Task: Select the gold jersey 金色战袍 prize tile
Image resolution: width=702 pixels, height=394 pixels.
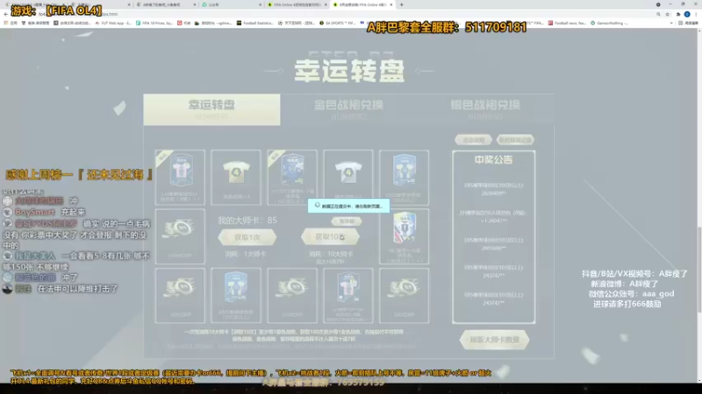Action: [236, 178]
